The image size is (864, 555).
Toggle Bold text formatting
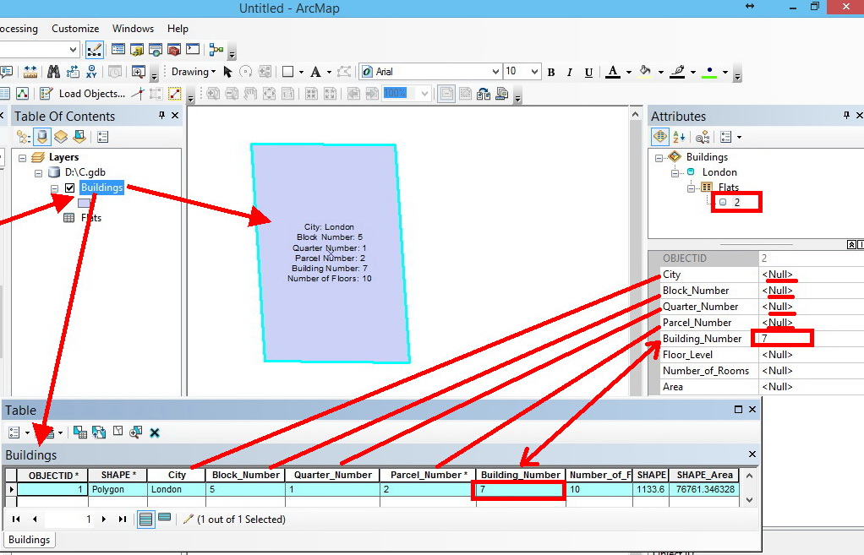tap(551, 72)
